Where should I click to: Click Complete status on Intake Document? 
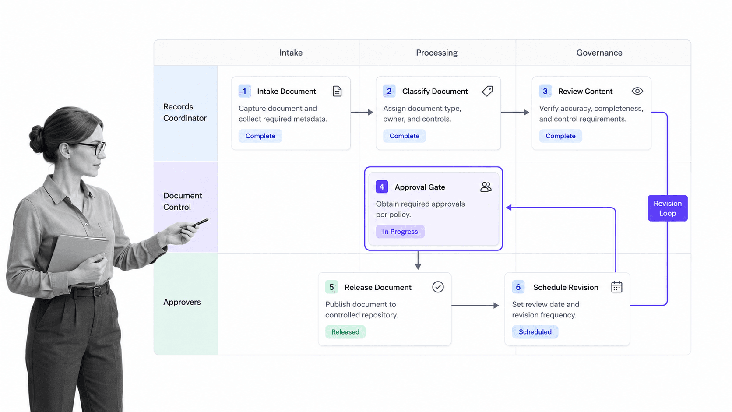tap(260, 136)
